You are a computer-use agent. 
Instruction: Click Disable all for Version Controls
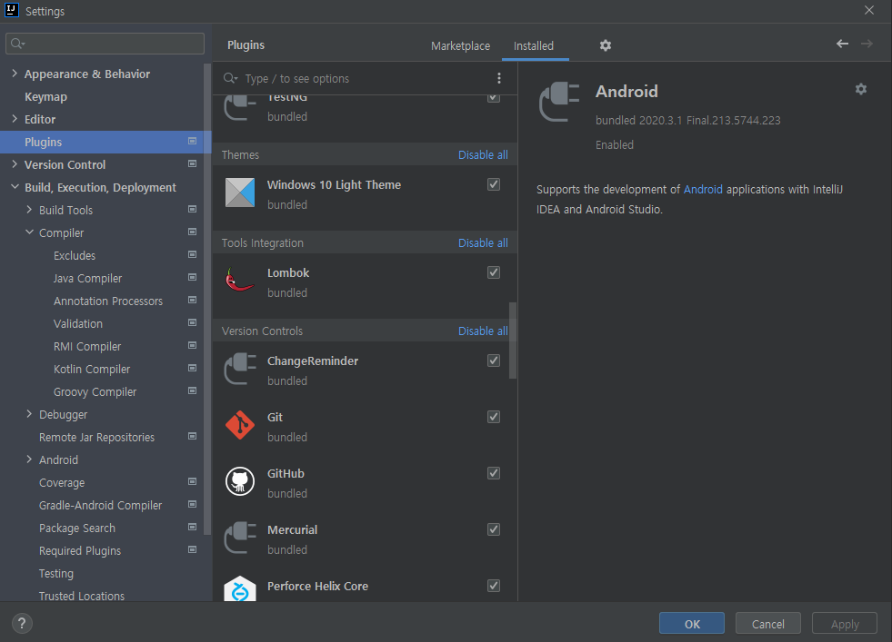click(x=483, y=331)
